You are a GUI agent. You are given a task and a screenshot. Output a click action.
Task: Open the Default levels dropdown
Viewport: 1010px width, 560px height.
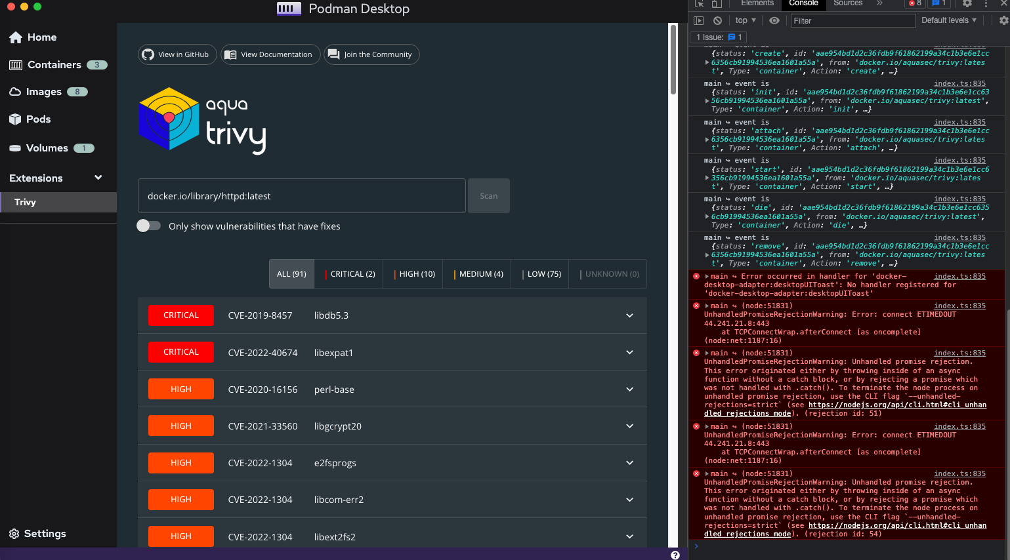pos(948,20)
